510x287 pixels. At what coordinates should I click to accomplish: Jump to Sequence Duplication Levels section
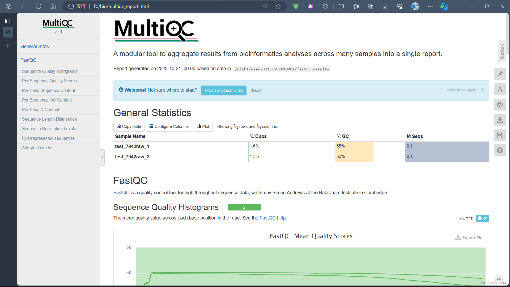(x=49, y=129)
